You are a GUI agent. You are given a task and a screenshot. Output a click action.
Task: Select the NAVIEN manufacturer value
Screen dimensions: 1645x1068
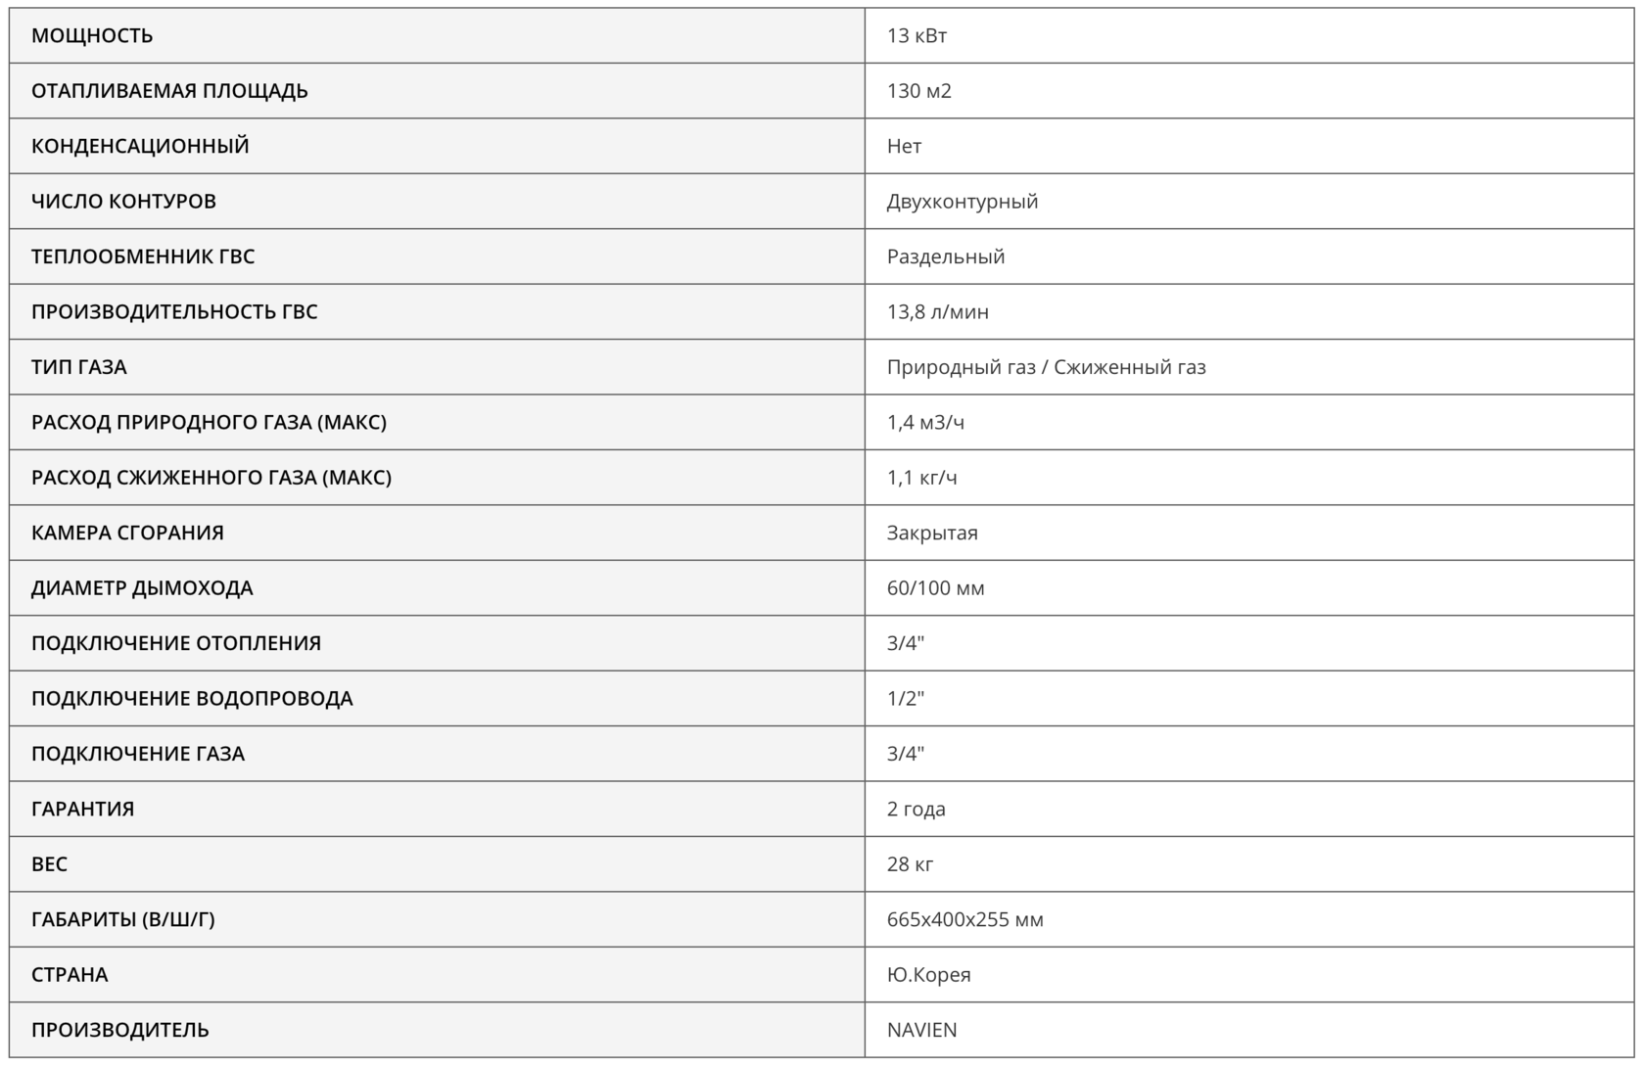coord(921,1030)
